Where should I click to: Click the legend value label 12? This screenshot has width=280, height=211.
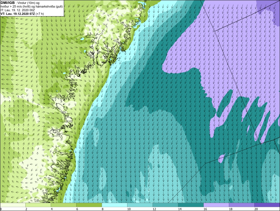click(x=154, y=209)
